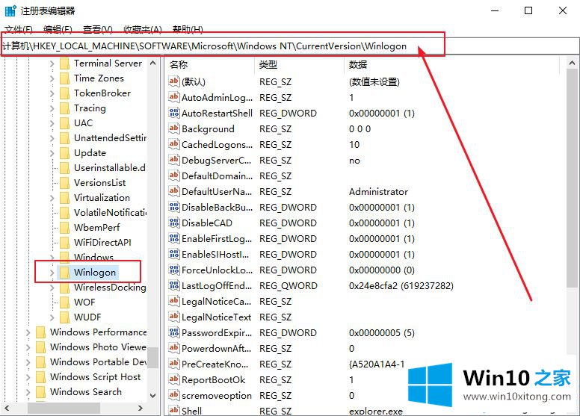This screenshot has width=580, height=416.
Task: Click the Tracing folder icon
Action: 65,108
